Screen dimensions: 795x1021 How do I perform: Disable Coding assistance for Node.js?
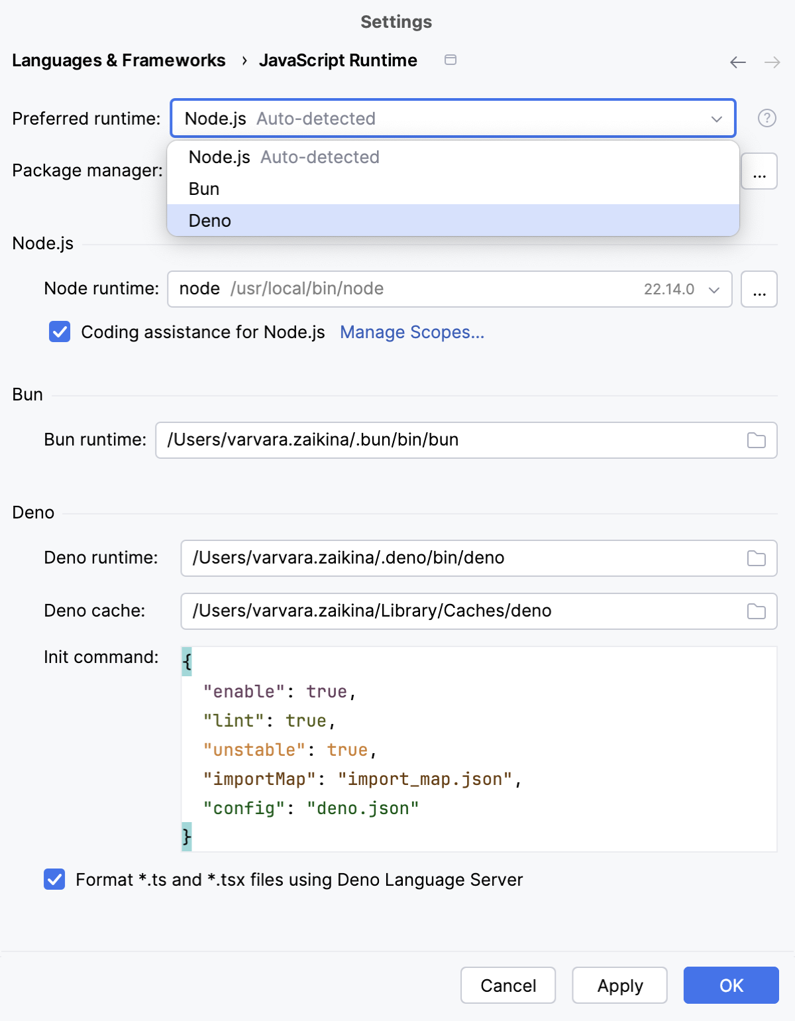tap(60, 332)
